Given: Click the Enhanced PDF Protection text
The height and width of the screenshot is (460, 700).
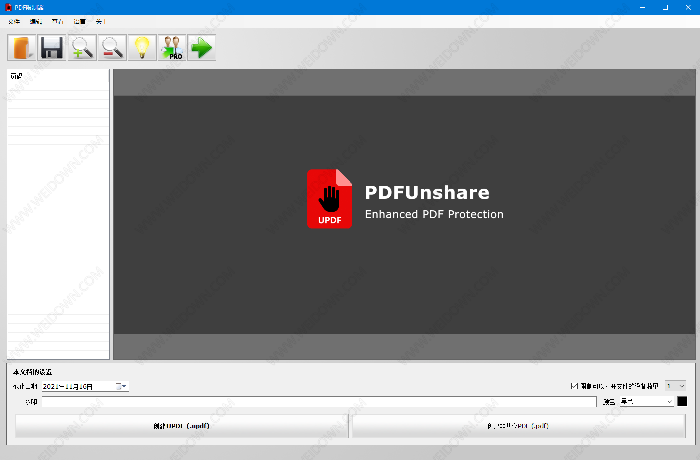Looking at the screenshot, I should click(x=434, y=214).
